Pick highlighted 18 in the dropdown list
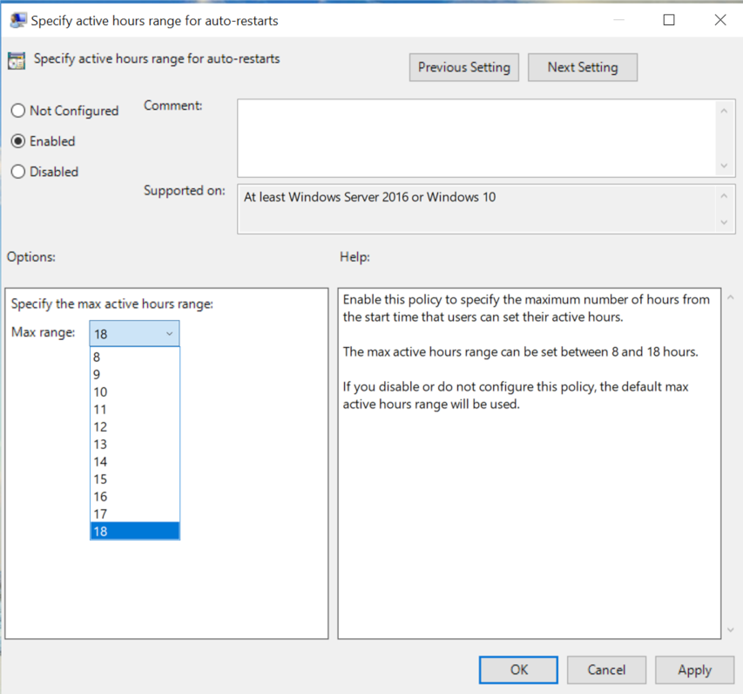Image resolution: width=743 pixels, height=694 pixels. 134,531
